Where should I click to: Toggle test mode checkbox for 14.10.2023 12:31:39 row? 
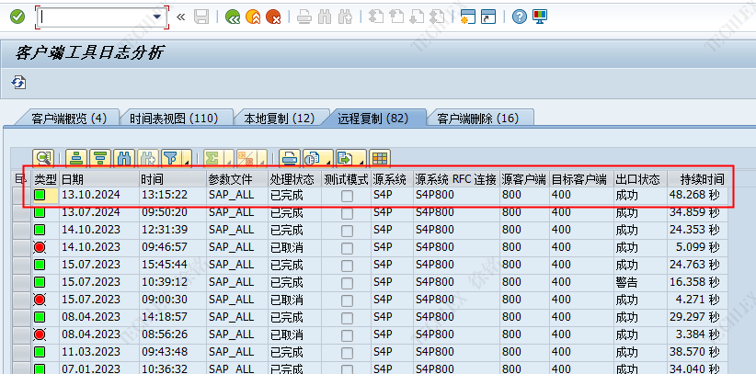pyautogui.click(x=347, y=230)
